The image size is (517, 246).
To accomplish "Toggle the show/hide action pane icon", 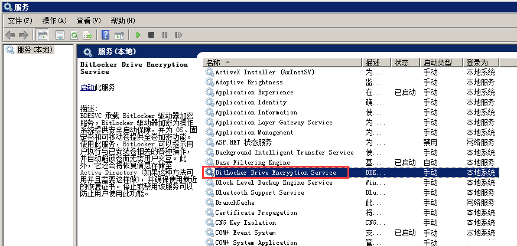I will 119,35.
